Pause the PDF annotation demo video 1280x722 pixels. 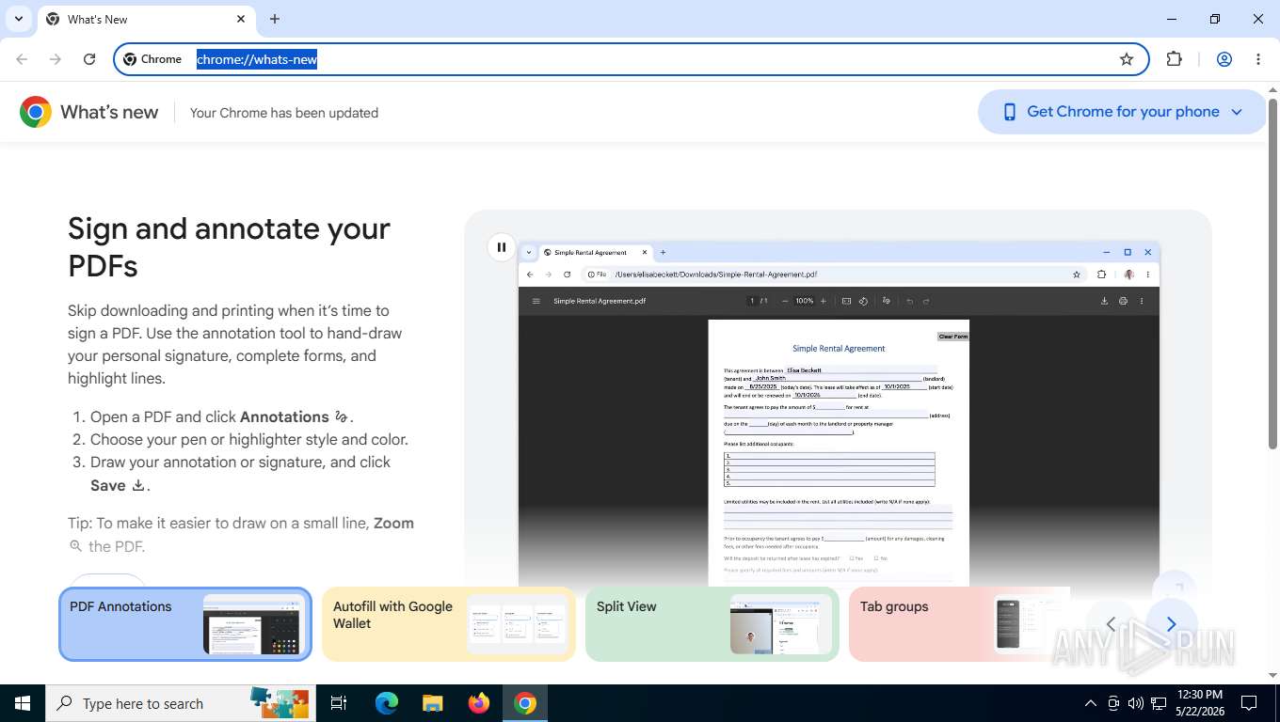click(502, 247)
